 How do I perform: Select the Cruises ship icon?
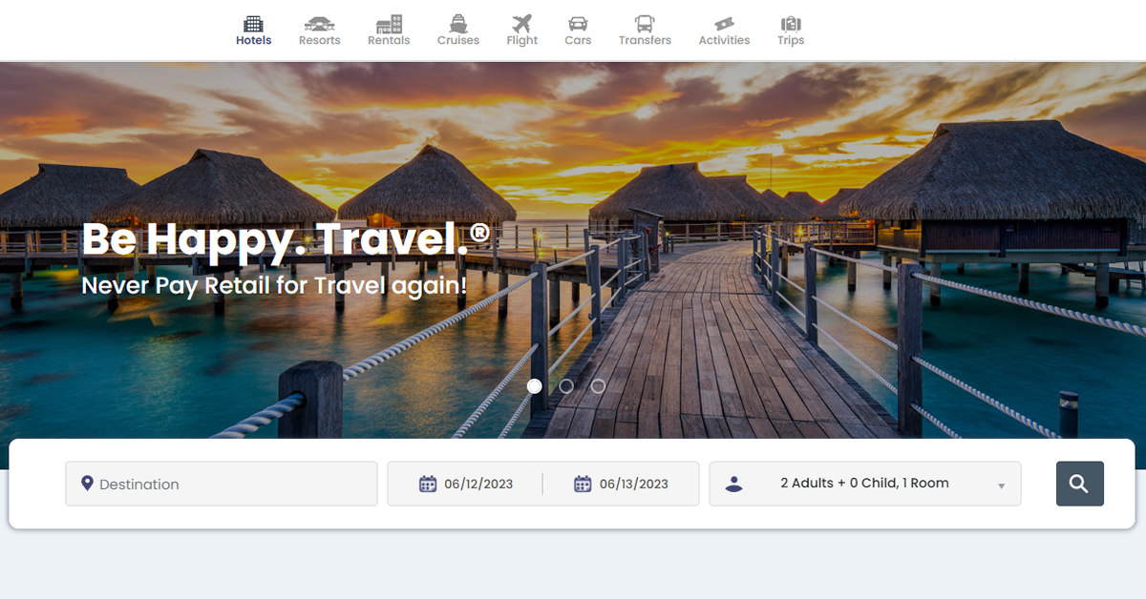pos(457,23)
